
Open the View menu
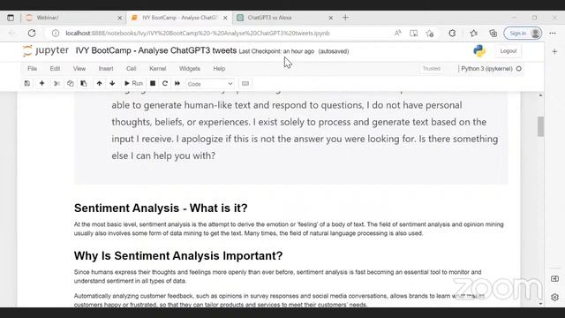coord(79,69)
